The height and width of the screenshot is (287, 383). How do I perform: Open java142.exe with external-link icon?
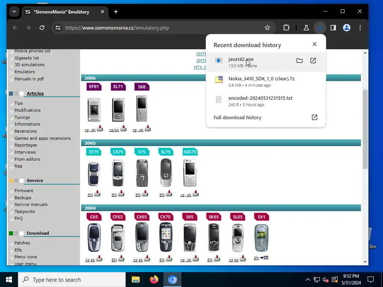pos(313,61)
